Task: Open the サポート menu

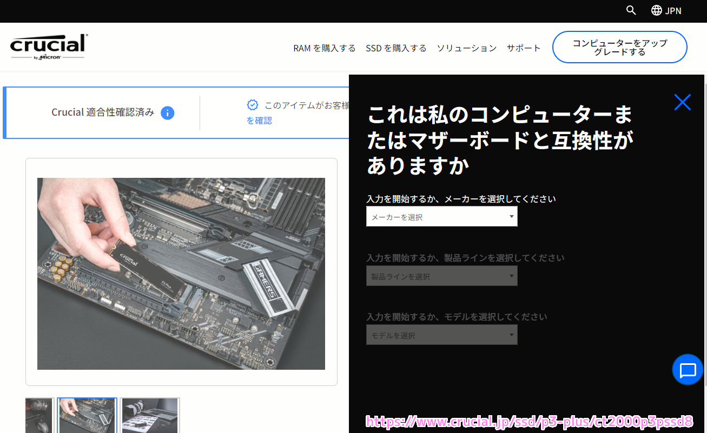Action: (x=523, y=48)
